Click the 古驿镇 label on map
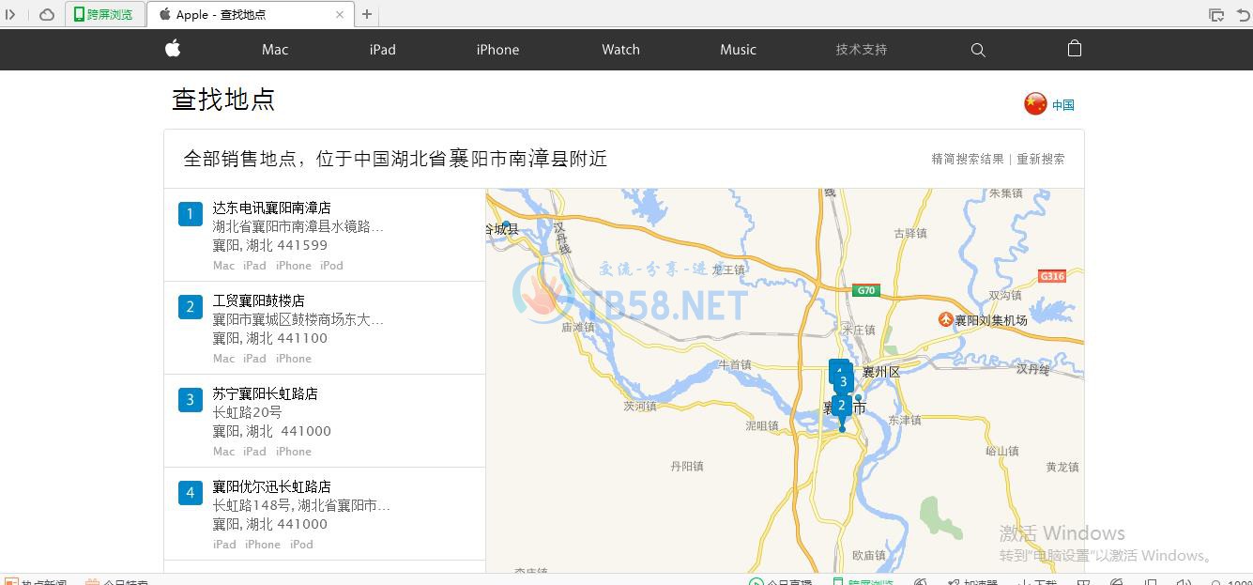This screenshot has width=1253, height=585. [910, 233]
